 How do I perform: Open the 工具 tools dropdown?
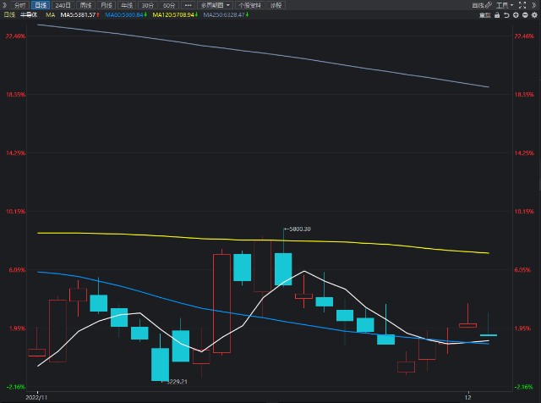(x=505, y=5)
